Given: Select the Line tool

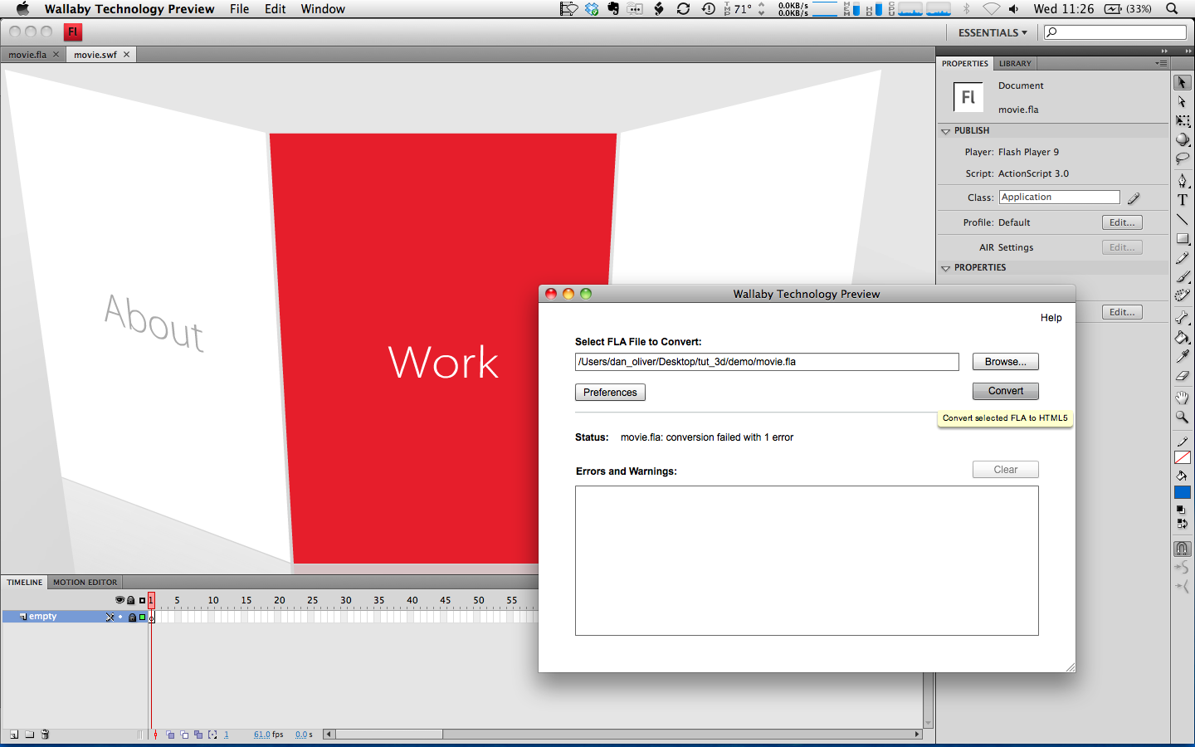Looking at the screenshot, I should pos(1182,219).
